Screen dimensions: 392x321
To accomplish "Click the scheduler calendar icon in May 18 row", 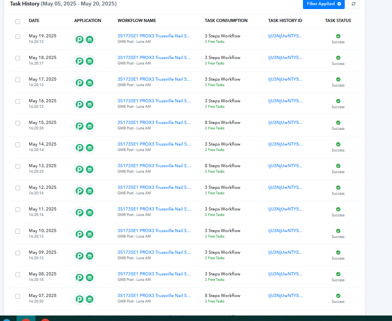I will [x=89, y=61].
